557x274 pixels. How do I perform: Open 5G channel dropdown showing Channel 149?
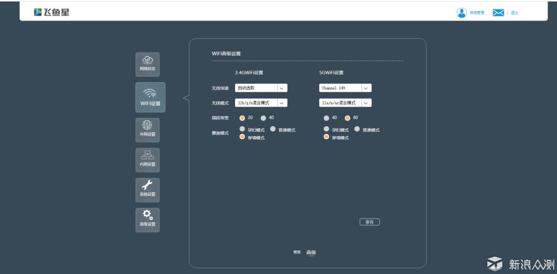345,88
